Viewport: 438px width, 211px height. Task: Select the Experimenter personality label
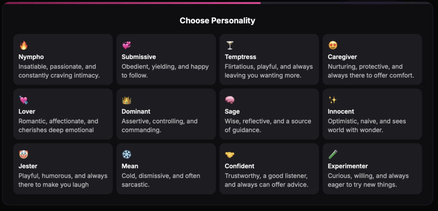[348, 166]
